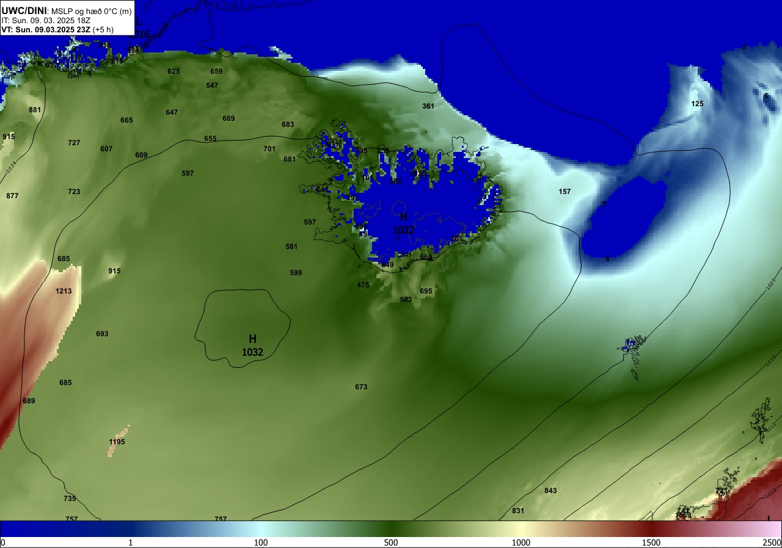
Task: Click the 723 height value
Action: 74,192
